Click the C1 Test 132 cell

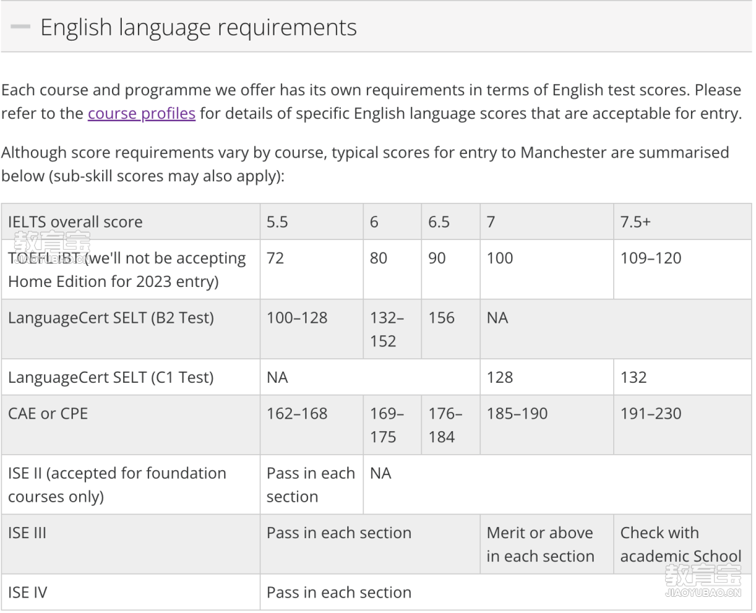click(x=682, y=377)
